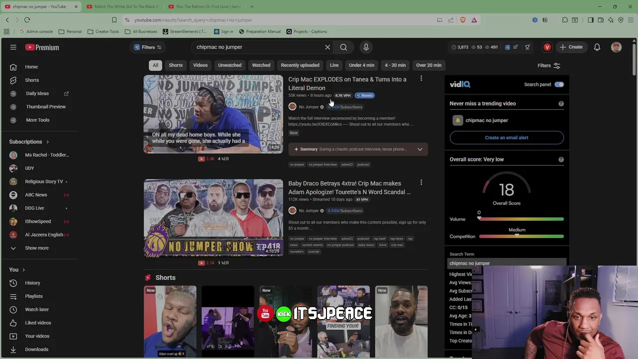Click Create an email alert button
Screen dimensions: 638x359
(x=506, y=138)
